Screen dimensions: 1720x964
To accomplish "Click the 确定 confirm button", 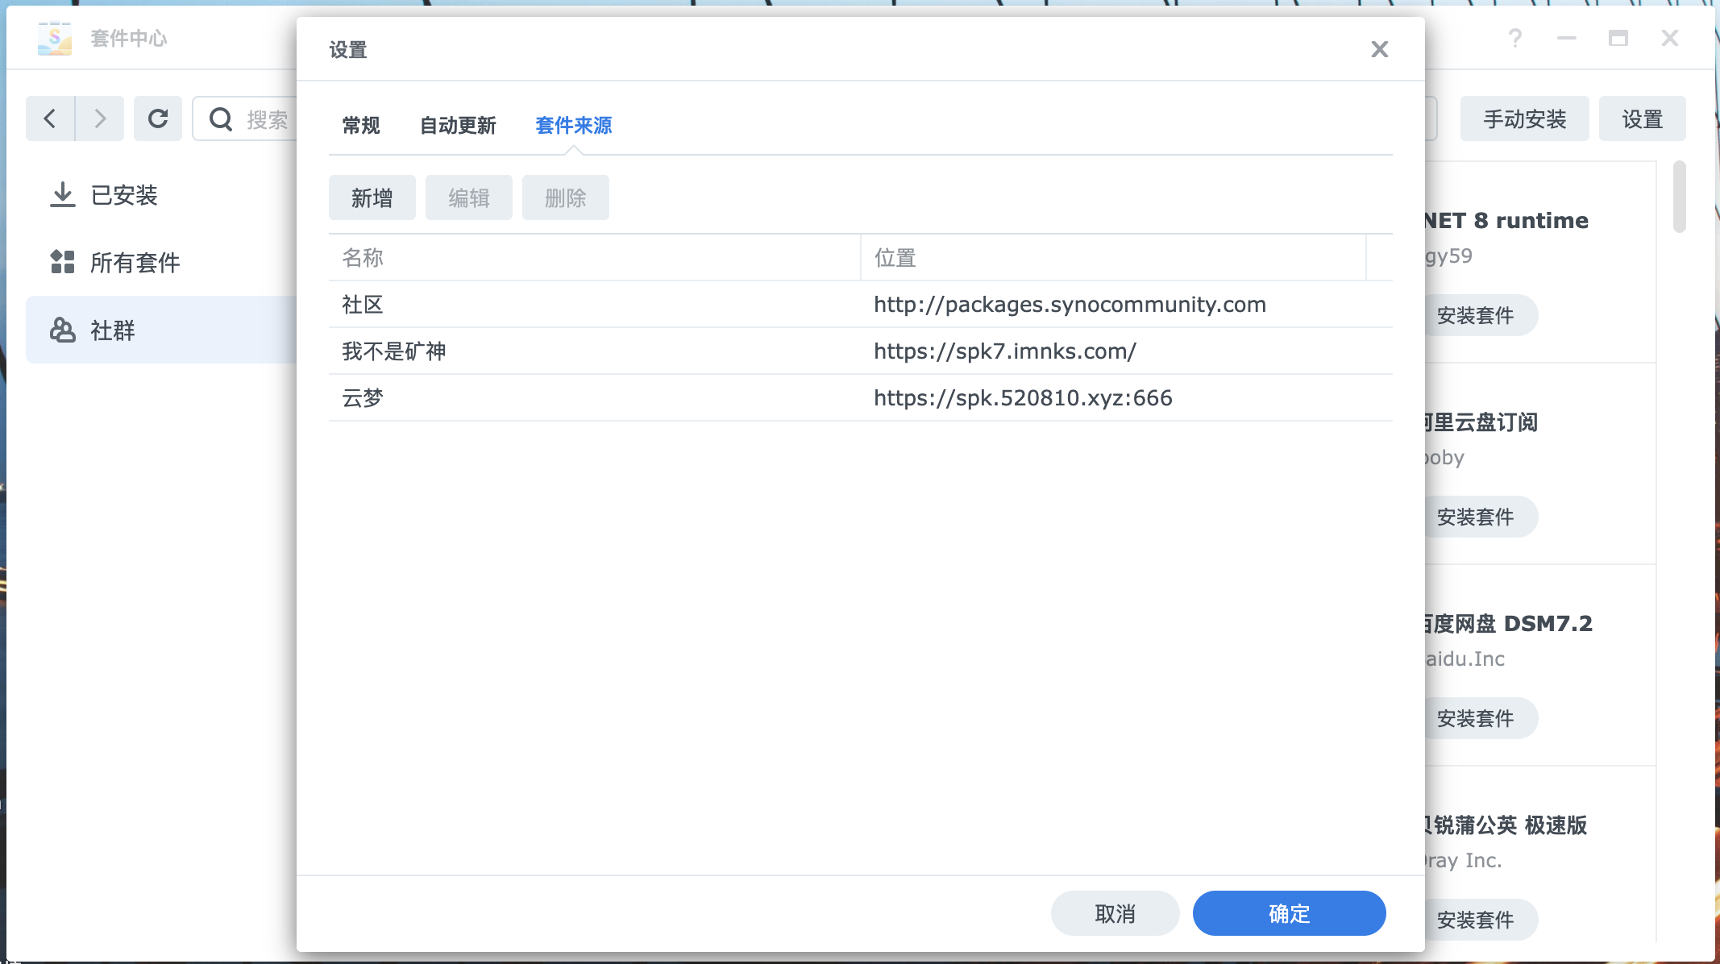I will click(1288, 914).
